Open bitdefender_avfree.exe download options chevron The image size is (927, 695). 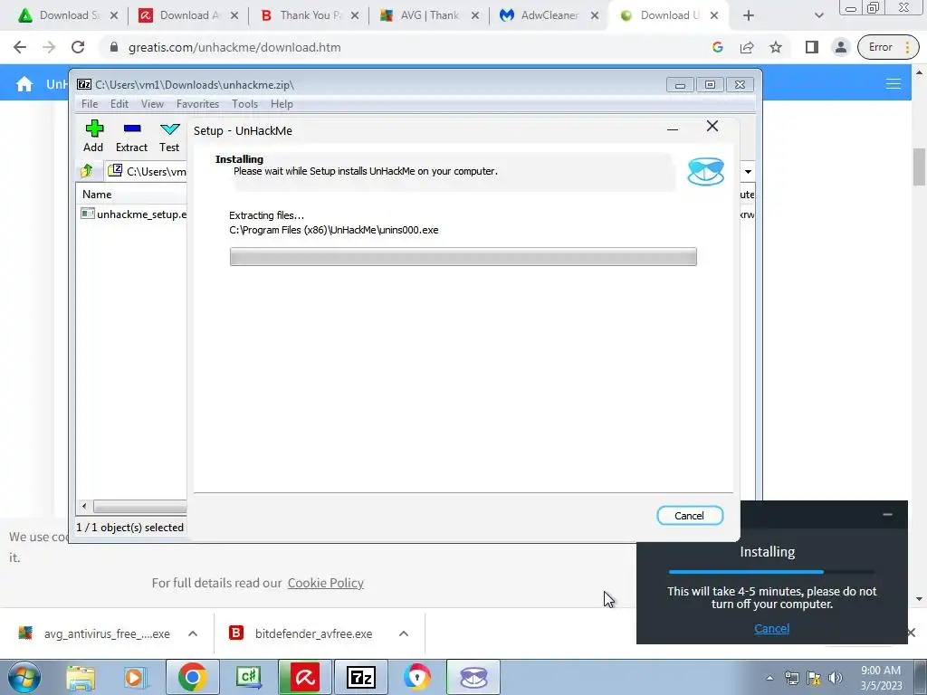404,633
